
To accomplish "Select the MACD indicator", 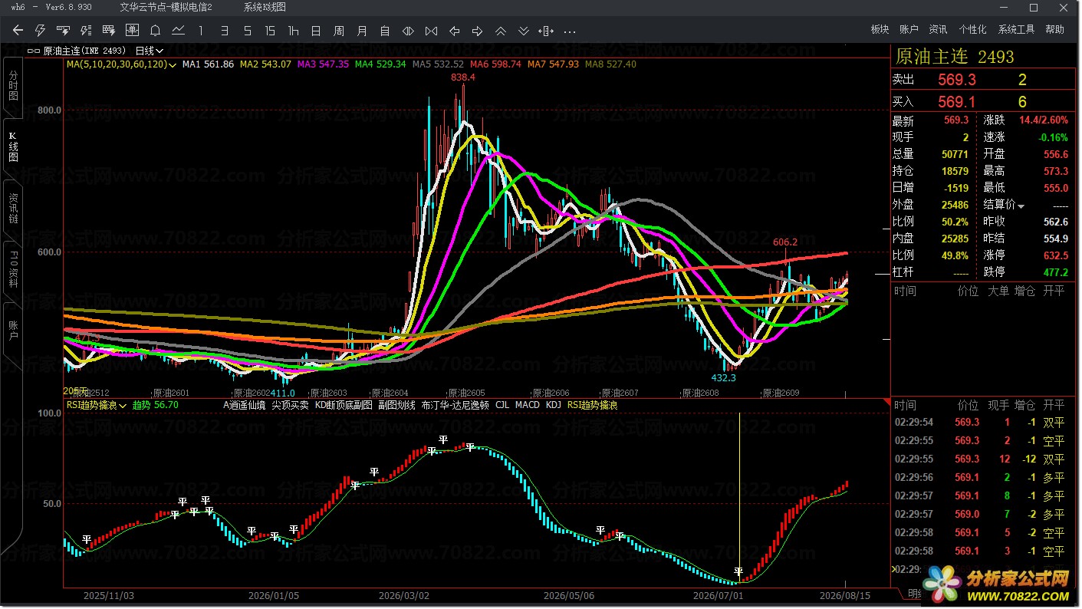I will (528, 405).
